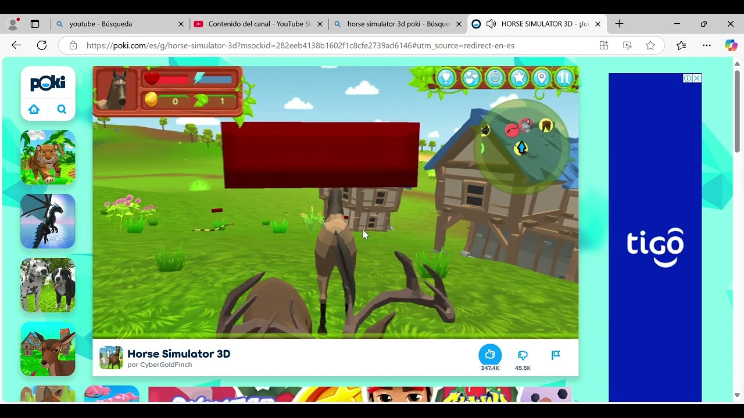Image resolution: width=744 pixels, height=418 pixels.
Task: Reload the current page
Action: click(x=42, y=45)
